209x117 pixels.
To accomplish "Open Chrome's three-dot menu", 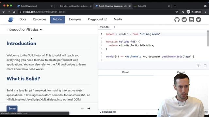I will 205,12.
